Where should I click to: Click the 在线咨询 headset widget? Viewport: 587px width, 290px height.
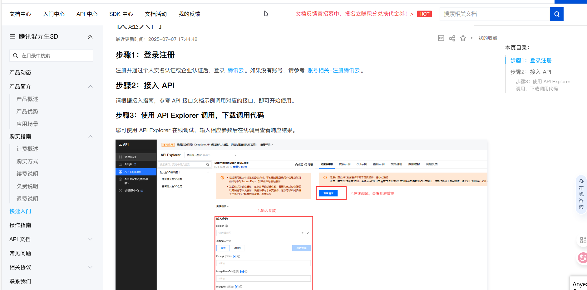pyautogui.click(x=581, y=194)
